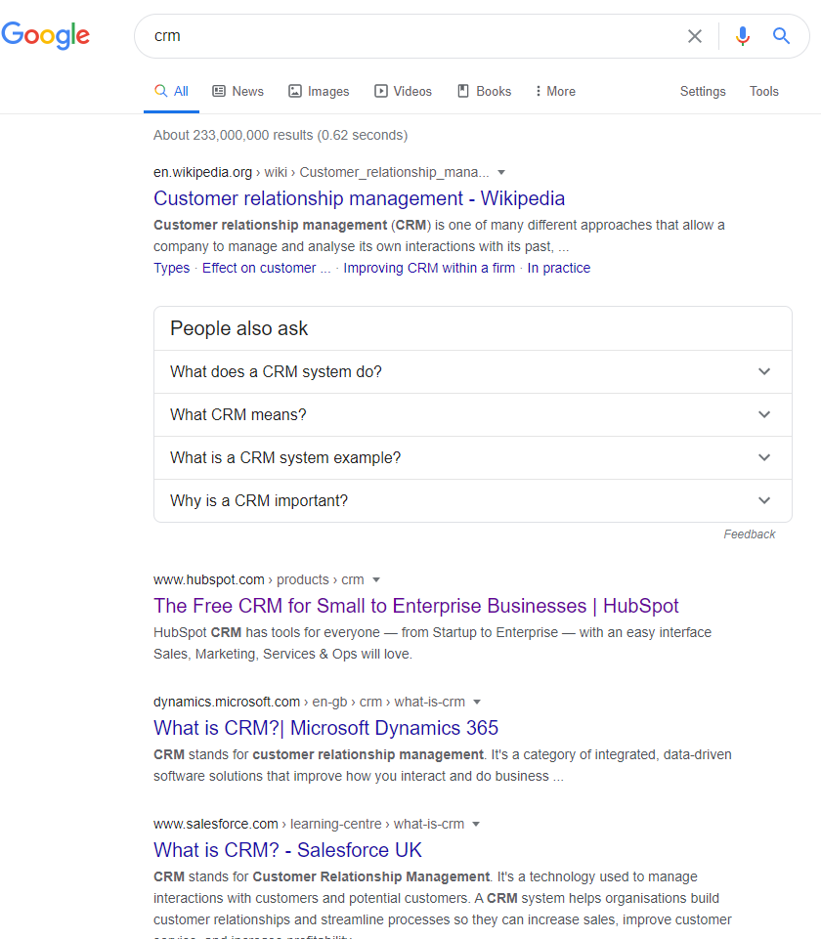Open the More search categories menu
821x939 pixels.
(555, 91)
